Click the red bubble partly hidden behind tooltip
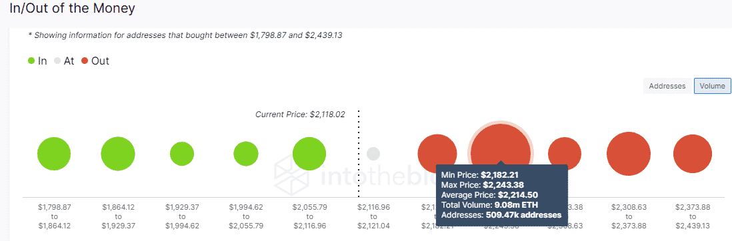The image size is (732, 241). pyautogui.click(x=565, y=153)
